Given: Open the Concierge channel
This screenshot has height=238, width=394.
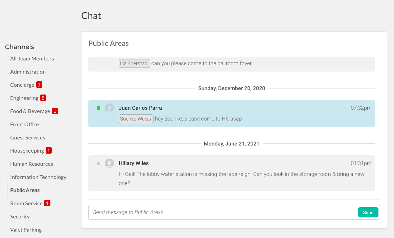Looking at the screenshot, I should coord(22,85).
